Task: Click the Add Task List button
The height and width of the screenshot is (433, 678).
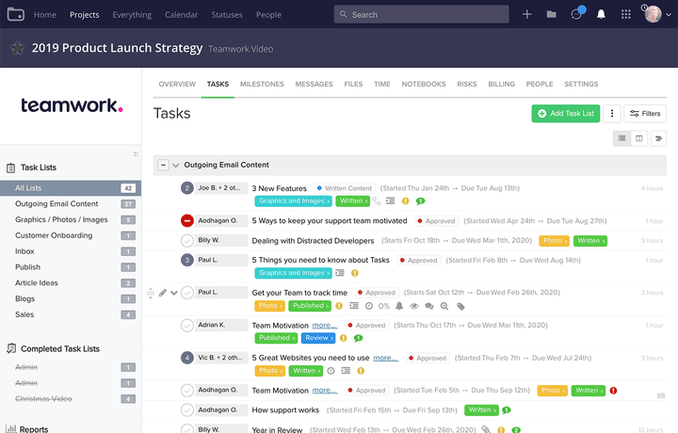Action: point(566,113)
